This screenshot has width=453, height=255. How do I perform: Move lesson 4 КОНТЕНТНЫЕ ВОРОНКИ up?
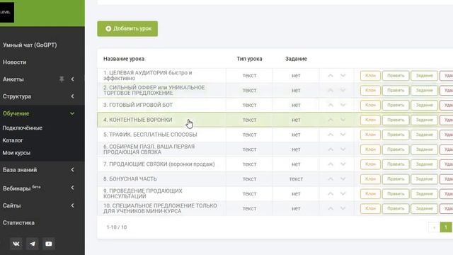[x=331, y=120]
